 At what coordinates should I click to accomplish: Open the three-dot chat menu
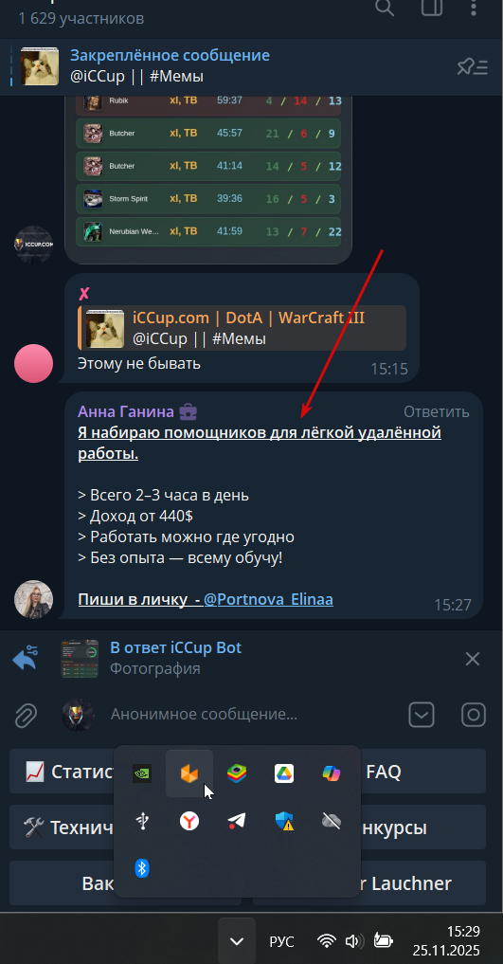point(474,8)
